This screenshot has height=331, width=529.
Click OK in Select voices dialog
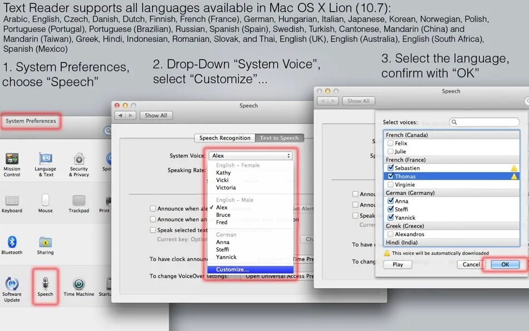505,265
